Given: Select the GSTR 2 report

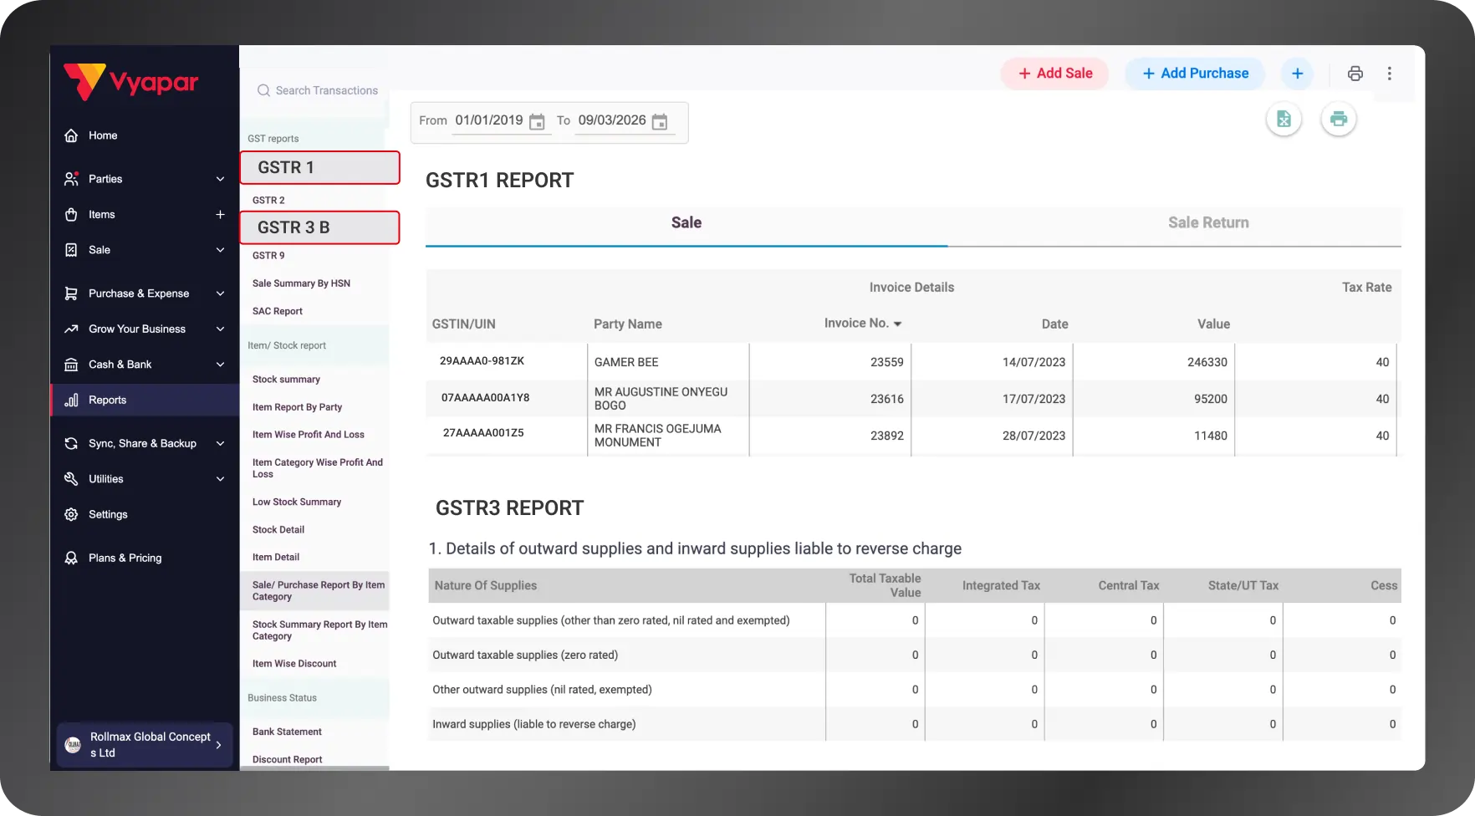Looking at the screenshot, I should pos(268,200).
